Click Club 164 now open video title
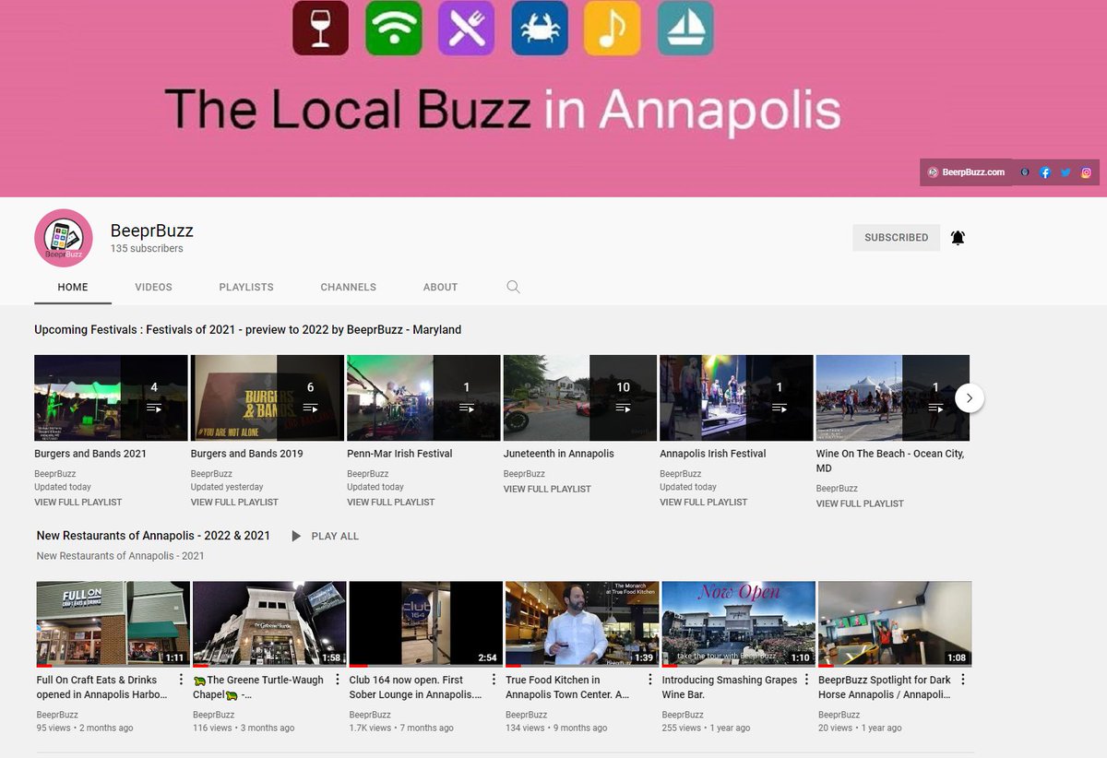 tap(415, 687)
